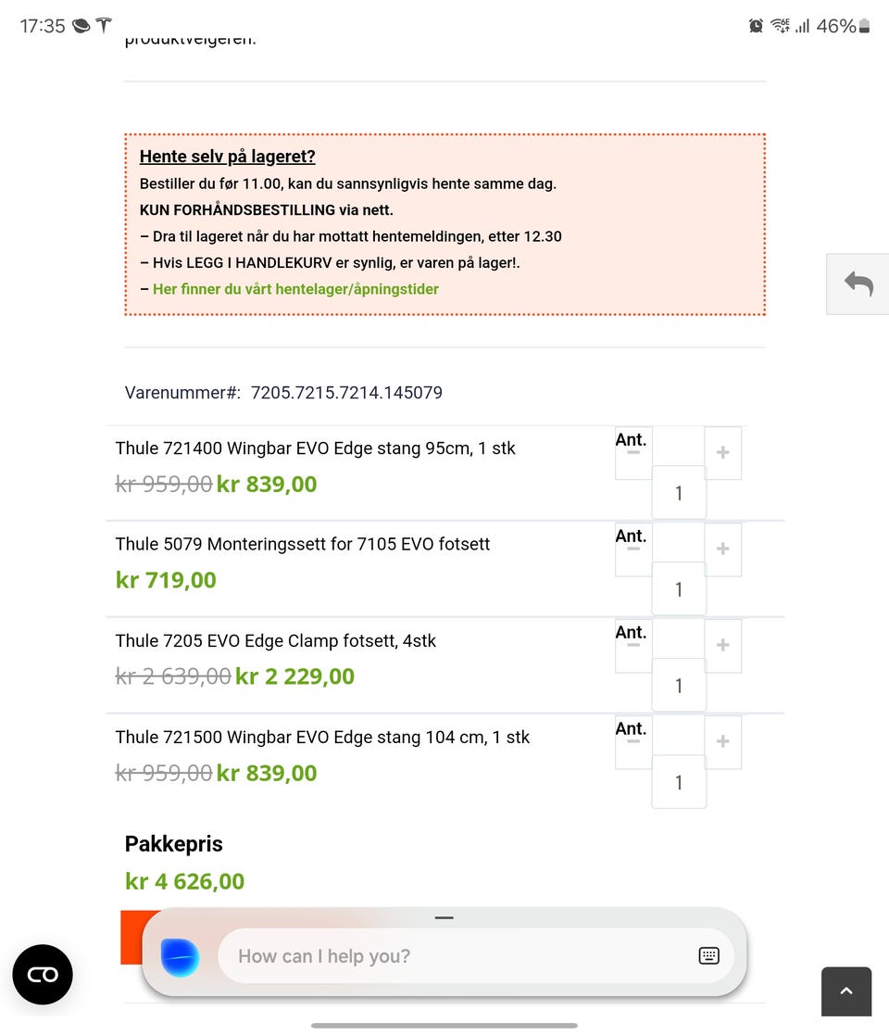Screen dimensions: 889x1035
Task: Decrease quantity for Wingbar 95cm stang
Action: coord(633,453)
